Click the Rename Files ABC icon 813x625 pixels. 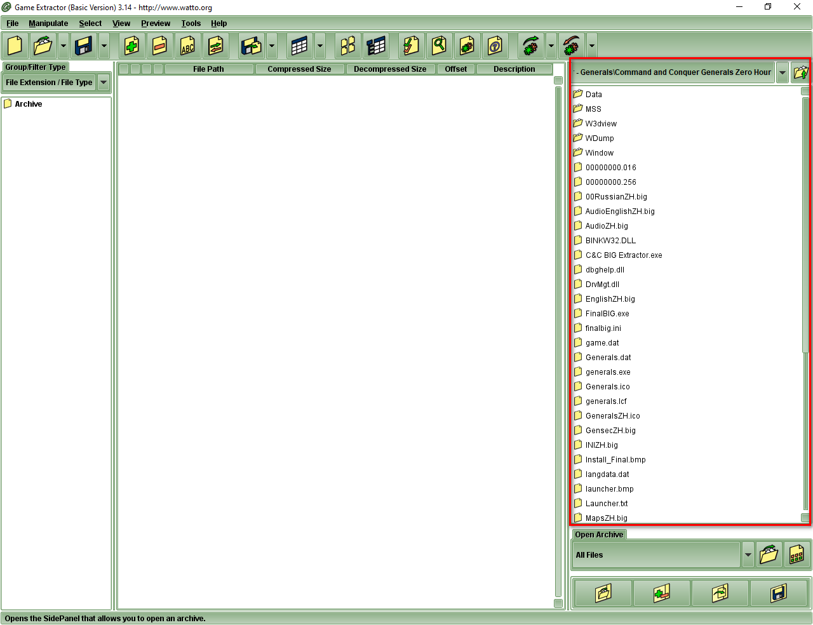[x=187, y=46]
